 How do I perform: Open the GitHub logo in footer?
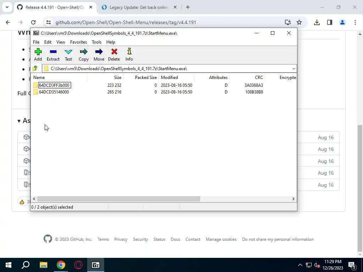48,239
